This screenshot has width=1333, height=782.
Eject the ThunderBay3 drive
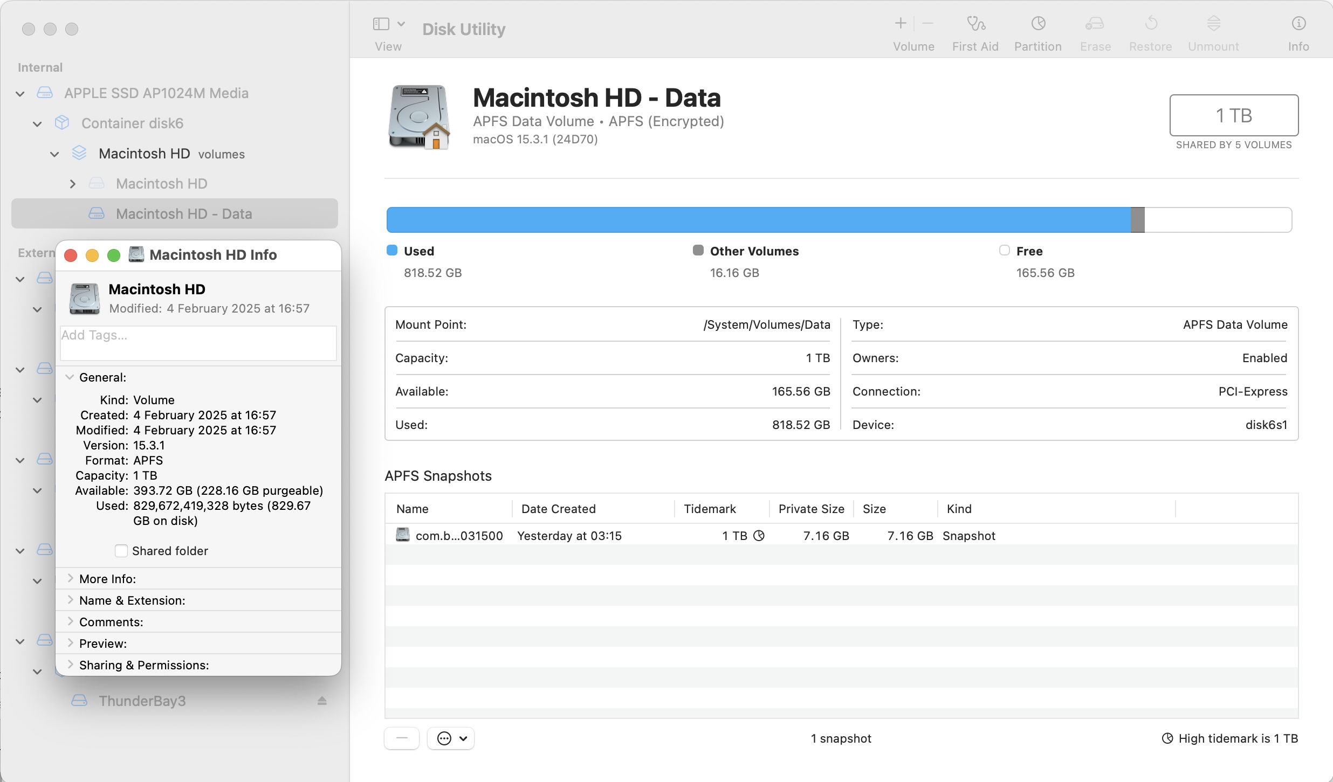tap(322, 701)
